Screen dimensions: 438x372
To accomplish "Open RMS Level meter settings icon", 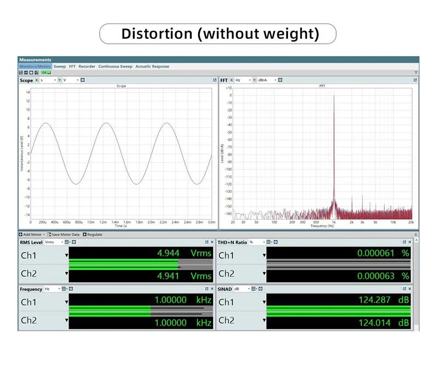I will point(73,242).
